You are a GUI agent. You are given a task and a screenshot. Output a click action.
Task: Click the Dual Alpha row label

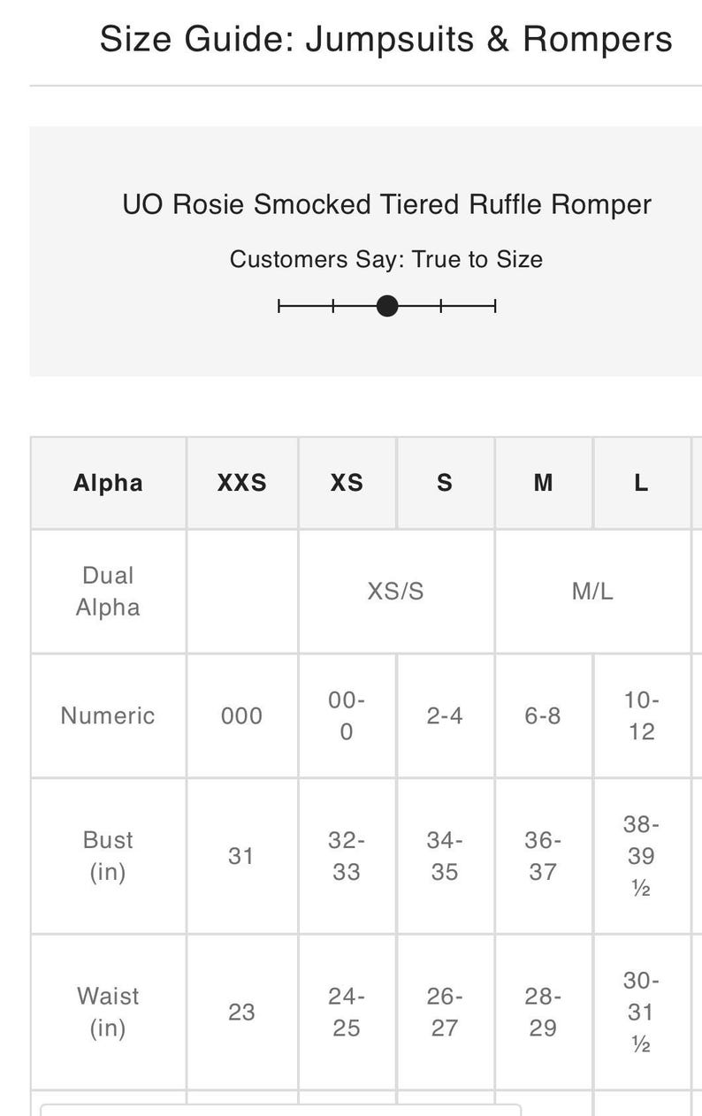point(108,591)
